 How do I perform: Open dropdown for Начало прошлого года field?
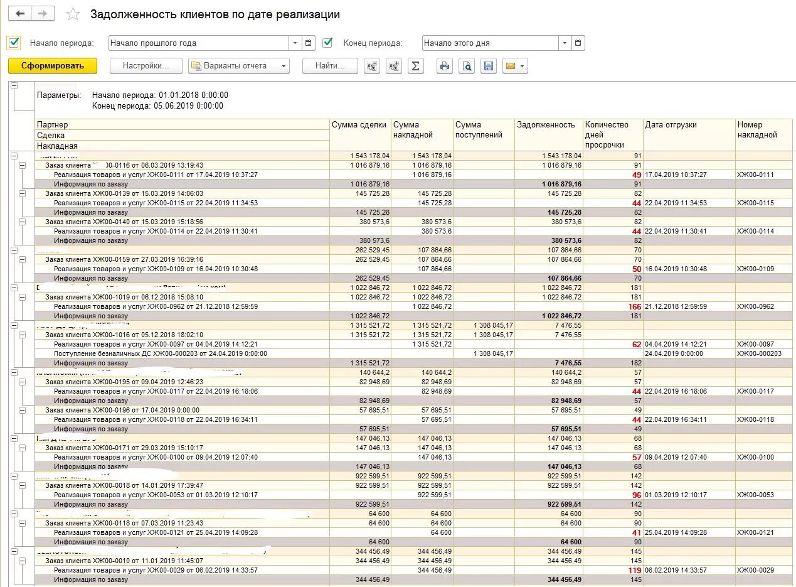coord(295,43)
